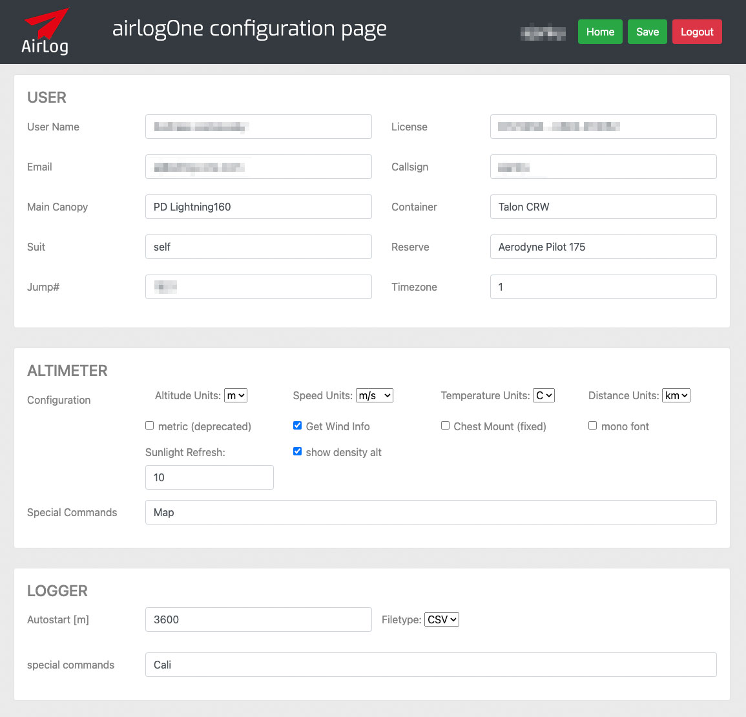The image size is (746, 717).
Task: Open the Speed Units dropdown
Action: pos(375,395)
